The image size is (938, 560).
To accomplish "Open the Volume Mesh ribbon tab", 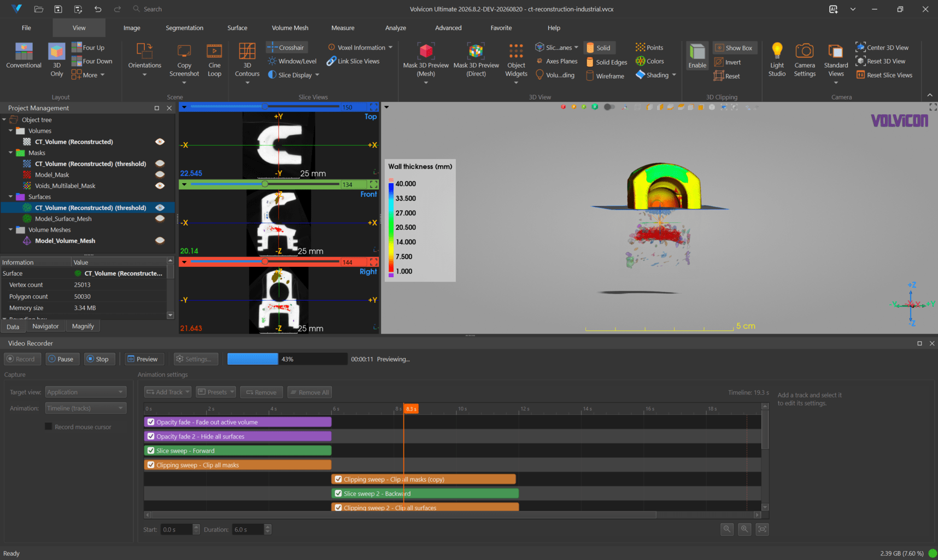I will [290, 28].
